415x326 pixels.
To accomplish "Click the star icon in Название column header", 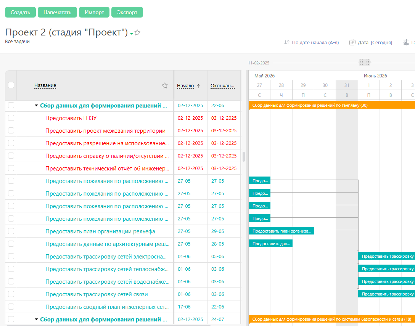I will [165, 85].
